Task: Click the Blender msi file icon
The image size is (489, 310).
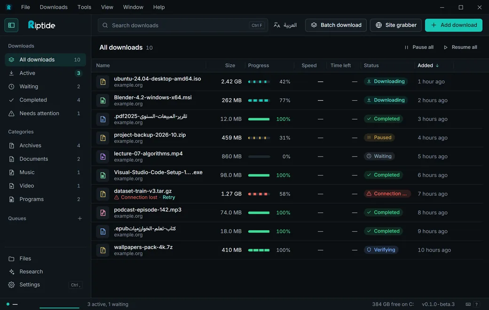Action: coord(103,101)
